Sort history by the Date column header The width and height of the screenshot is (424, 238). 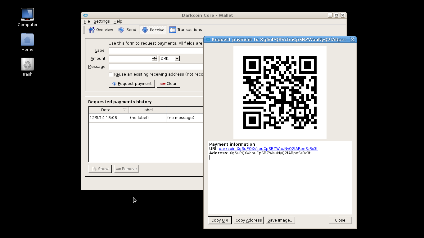click(x=109, y=110)
